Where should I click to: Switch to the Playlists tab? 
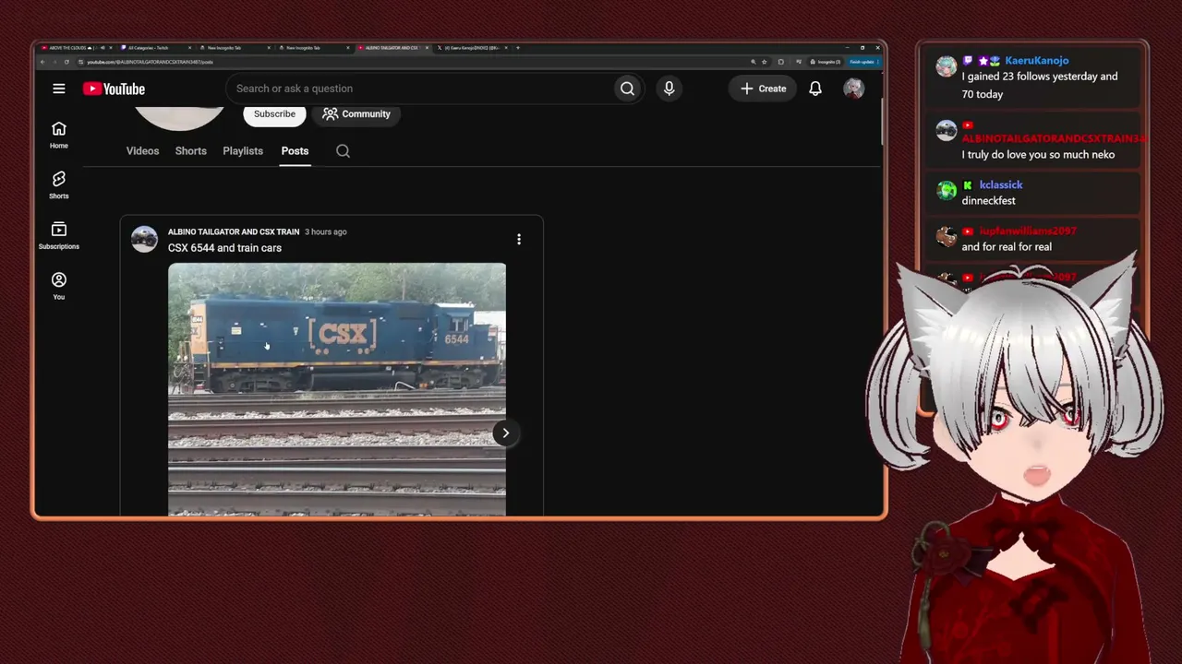click(243, 151)
